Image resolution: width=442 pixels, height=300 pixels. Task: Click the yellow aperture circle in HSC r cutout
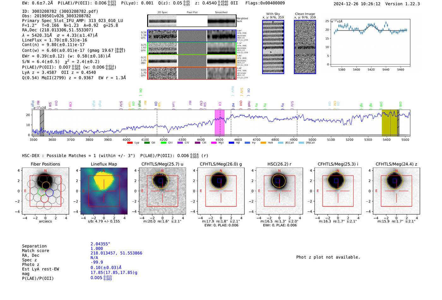coord(279,181)
